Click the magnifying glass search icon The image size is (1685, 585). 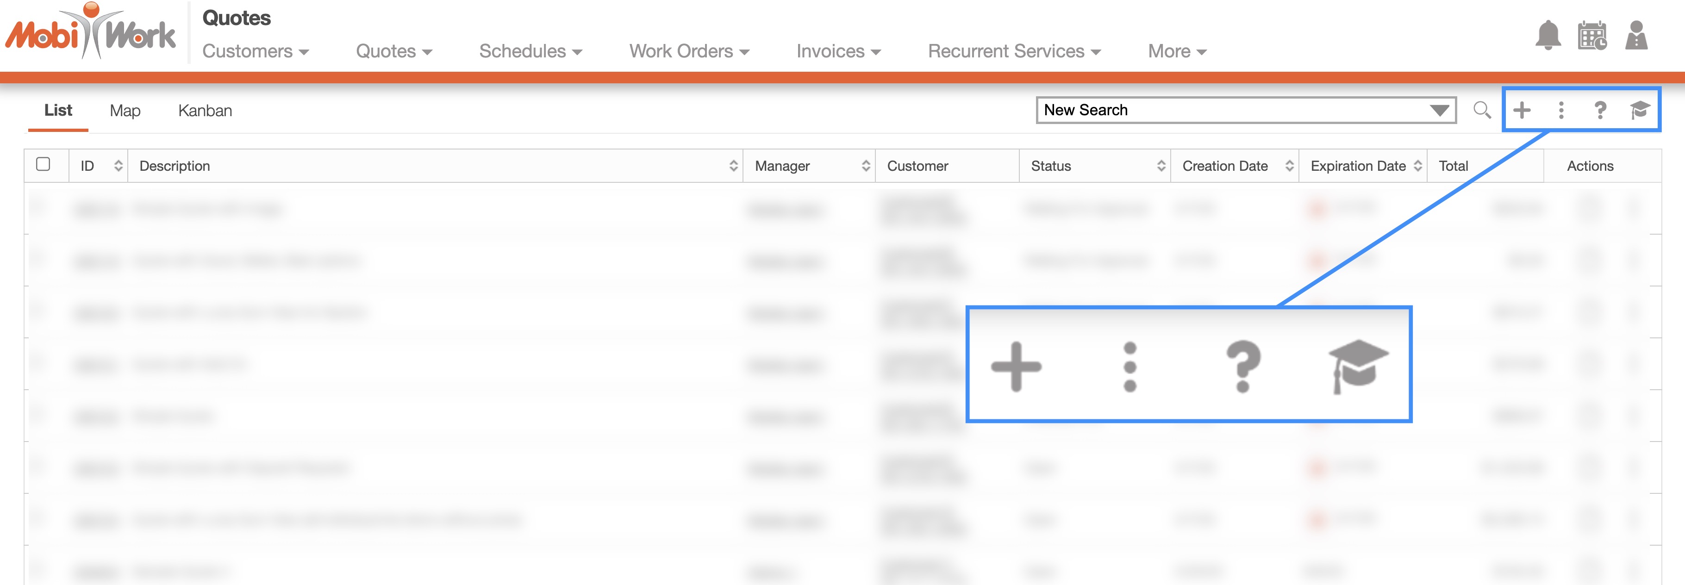coord(1482,110)
